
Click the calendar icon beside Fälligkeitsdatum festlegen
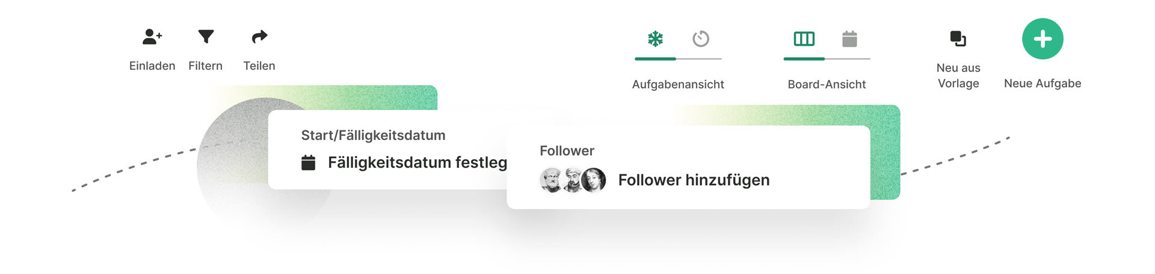(x=308, y=163)
